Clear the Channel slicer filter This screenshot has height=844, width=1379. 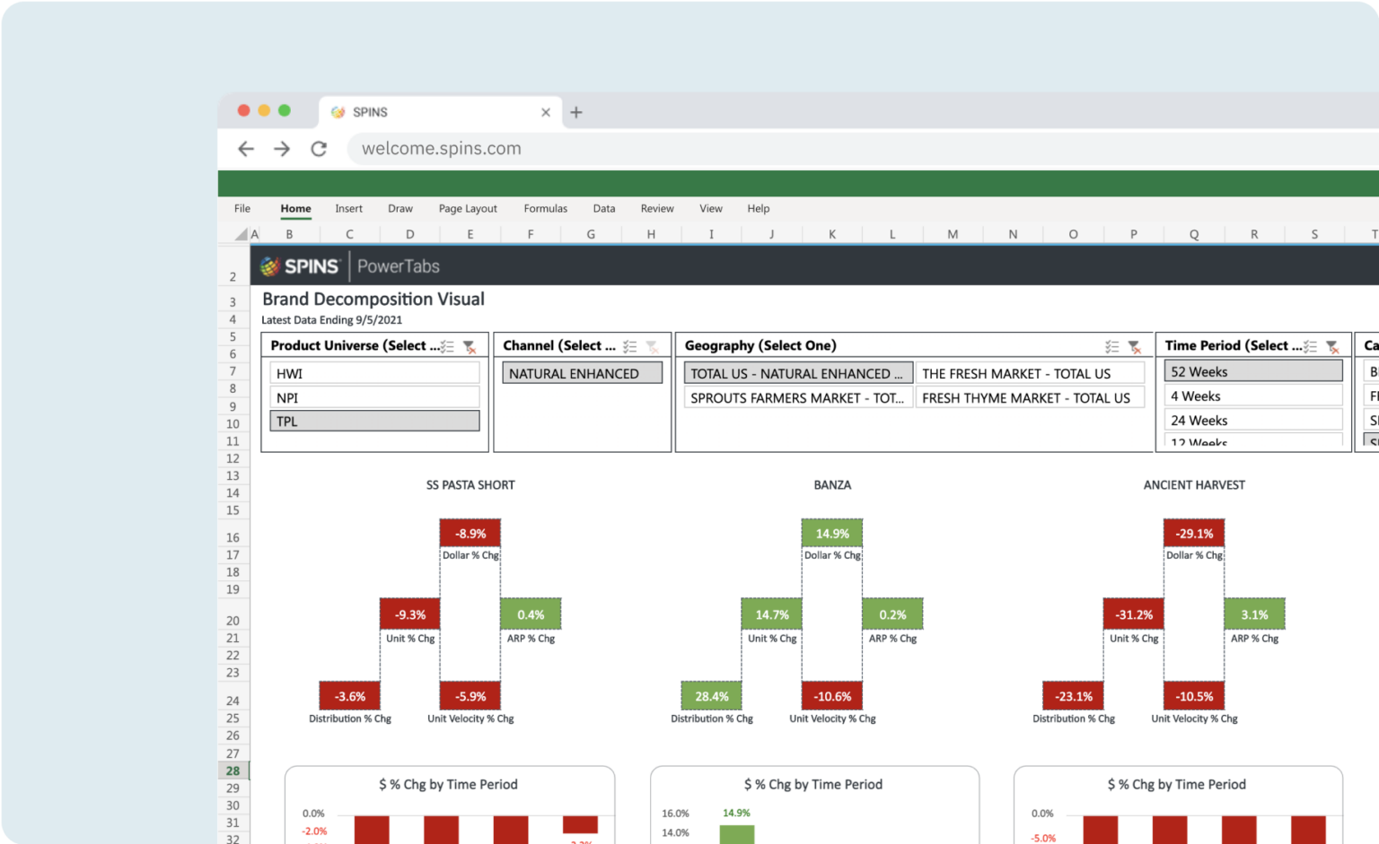pos(650,345)
